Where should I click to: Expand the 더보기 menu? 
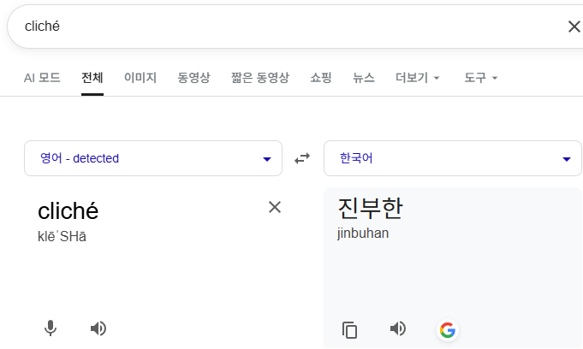coord(418,78)
